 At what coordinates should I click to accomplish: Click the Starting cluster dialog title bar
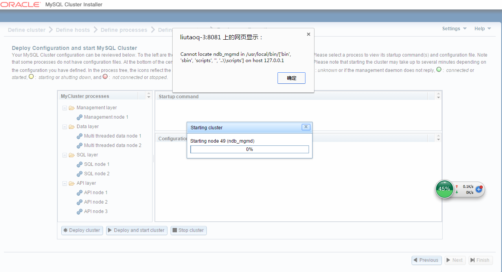point(250,127)
